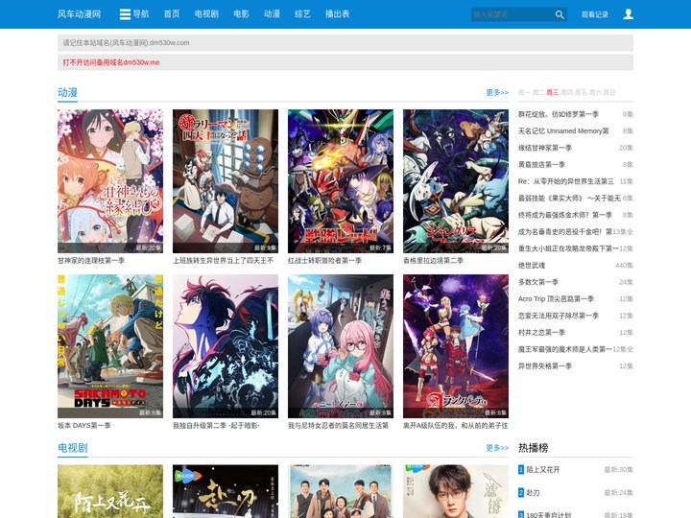Open the 尼特女忍者 anime poster thumbnail
Image resolution: width=691 pixels, height=518 pixels.
pyautogui.click(x=341, y=346)
